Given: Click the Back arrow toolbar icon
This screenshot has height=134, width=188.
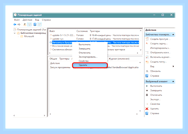Looking at the screenshot, I should [15, 24].
